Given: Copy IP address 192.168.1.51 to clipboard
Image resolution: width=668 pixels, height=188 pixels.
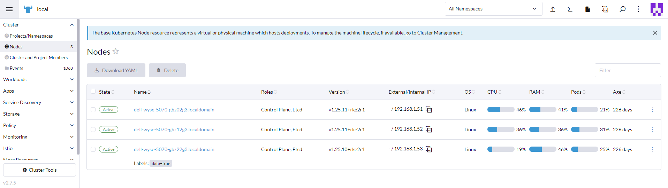Looking at the screenshot, I should [x=429, y=110].
